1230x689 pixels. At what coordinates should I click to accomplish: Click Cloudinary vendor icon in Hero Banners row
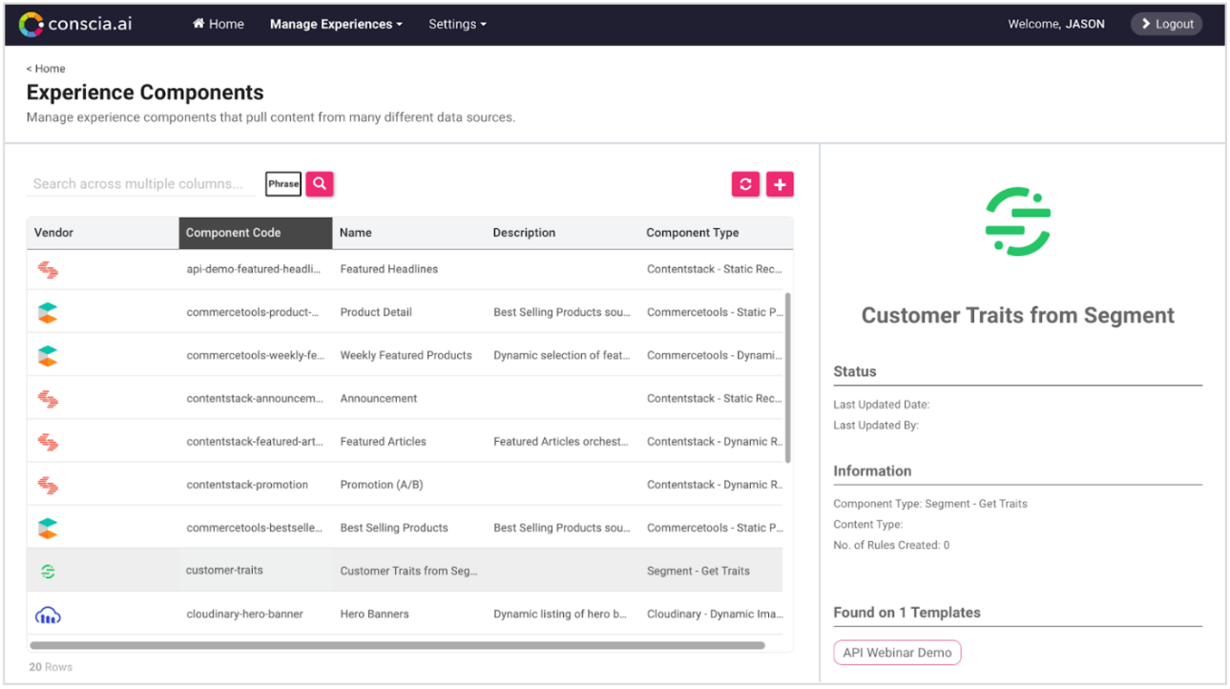48,615
